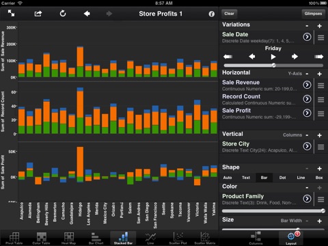Viewport: 328px width, 246px height.
Task: Set shape option to Auto
Action: [228, 178]
